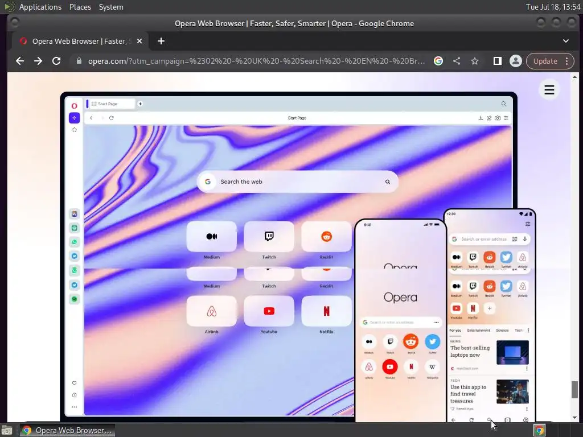Viewport: 583px width, 437px height.
Task: Open the Chrome profile avatar menu
Action: point(516,61)
